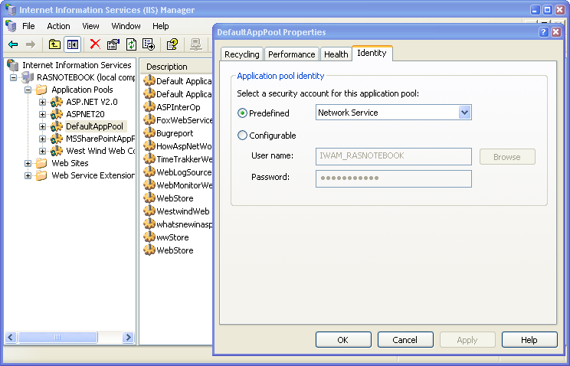Click the ASP.NET V2.0 pool gear icon
The height and width of the screenshot is (366, 570).
57,102
